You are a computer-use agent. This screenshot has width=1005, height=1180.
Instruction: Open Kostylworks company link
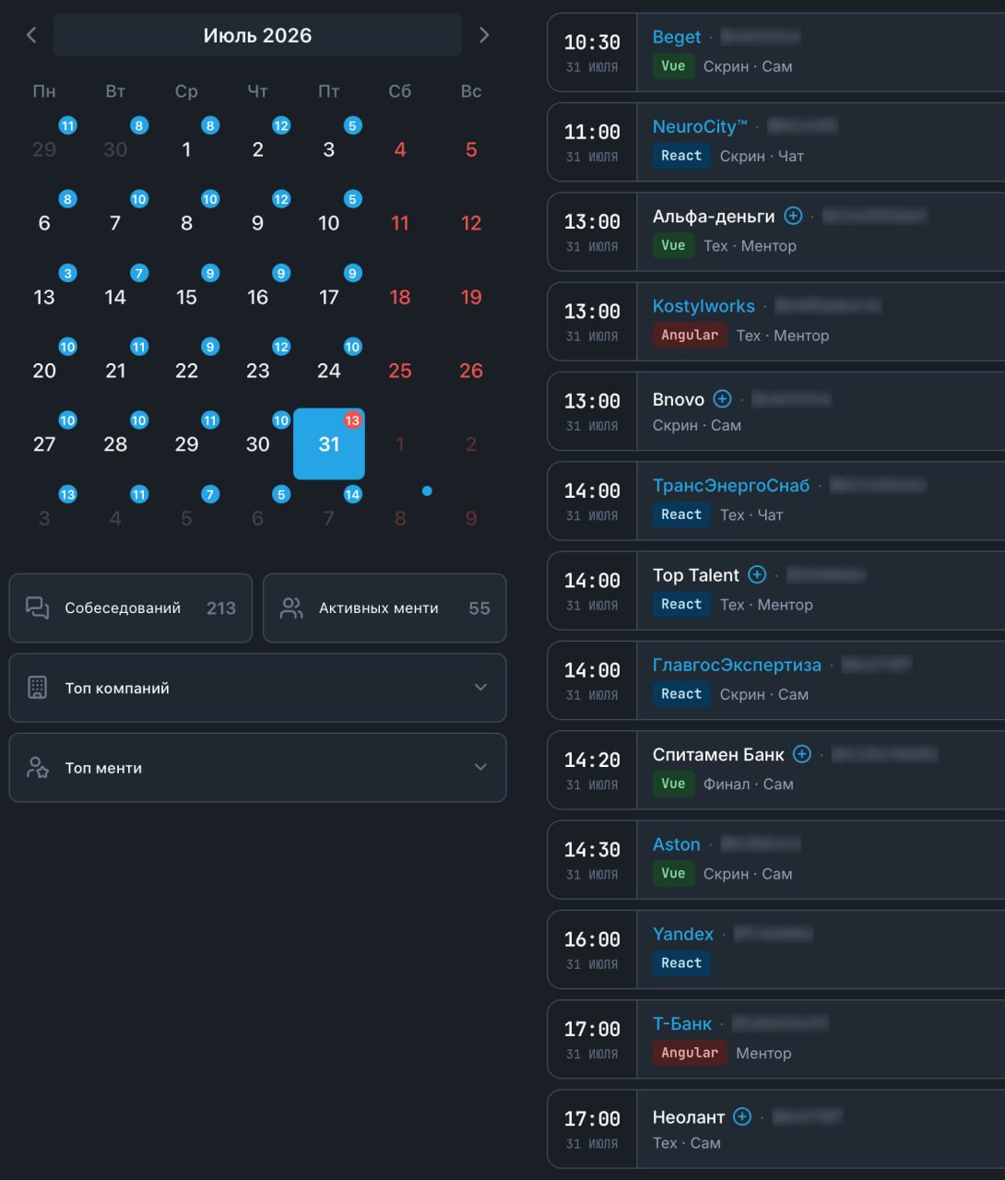click(x=703, y=306)
